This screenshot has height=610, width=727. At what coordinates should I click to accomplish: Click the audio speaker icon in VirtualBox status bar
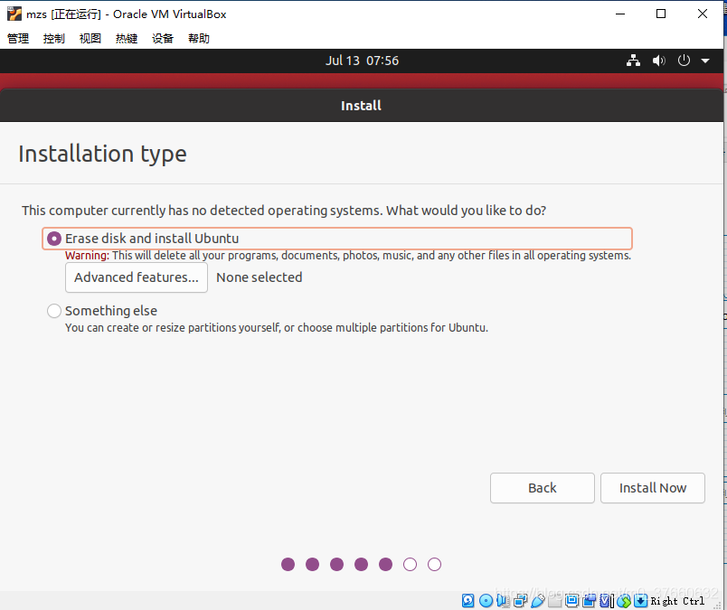[503, 601]
